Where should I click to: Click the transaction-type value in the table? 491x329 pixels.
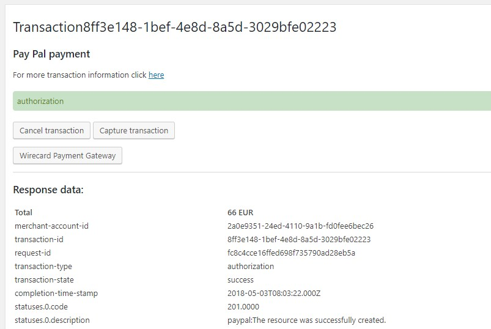(x=251, y=266)
